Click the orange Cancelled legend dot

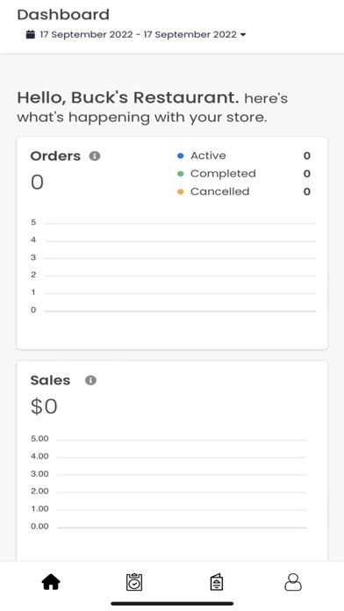(181, 191)
